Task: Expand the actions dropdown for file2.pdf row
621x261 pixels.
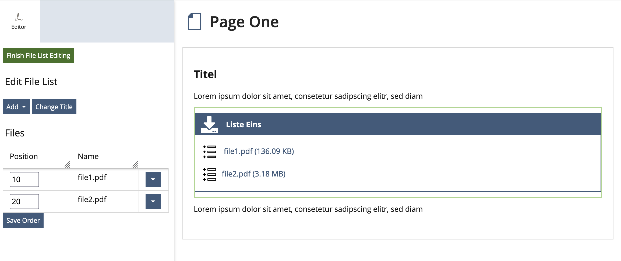Action: point(153,202)
